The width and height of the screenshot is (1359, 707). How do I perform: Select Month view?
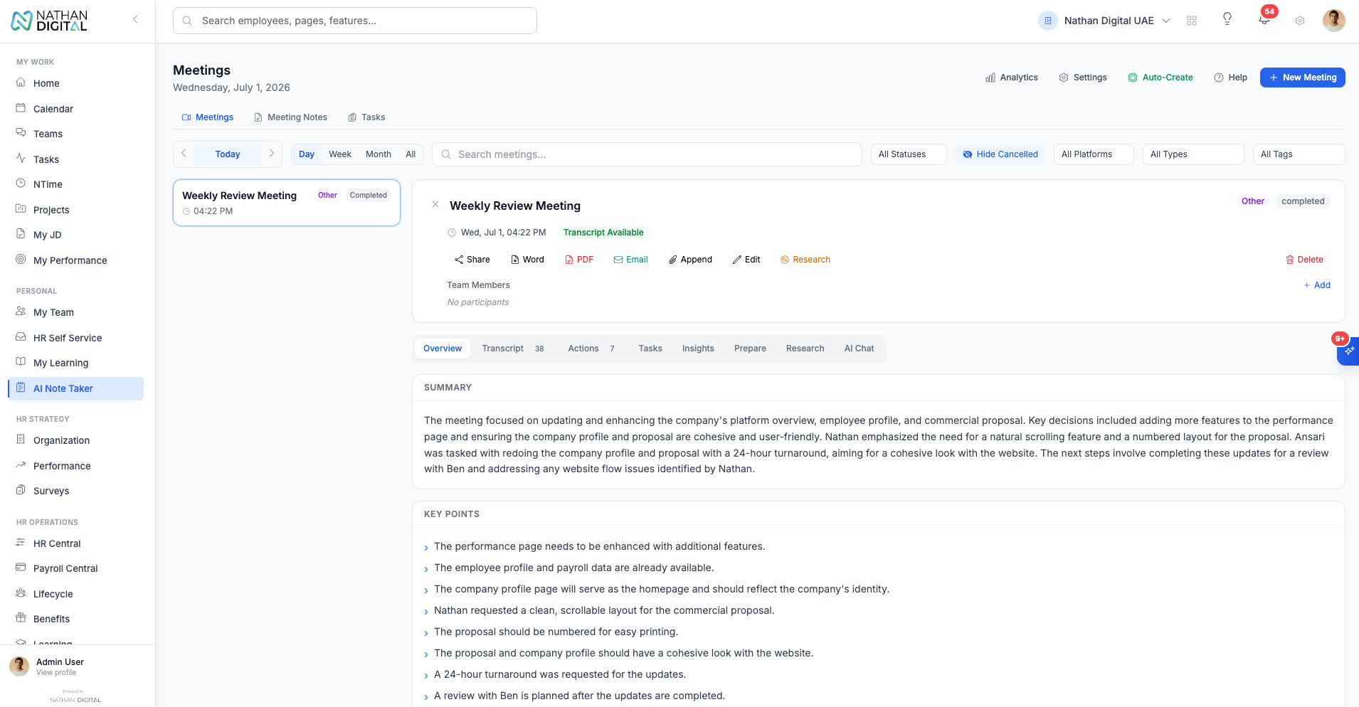click(379, 154)
